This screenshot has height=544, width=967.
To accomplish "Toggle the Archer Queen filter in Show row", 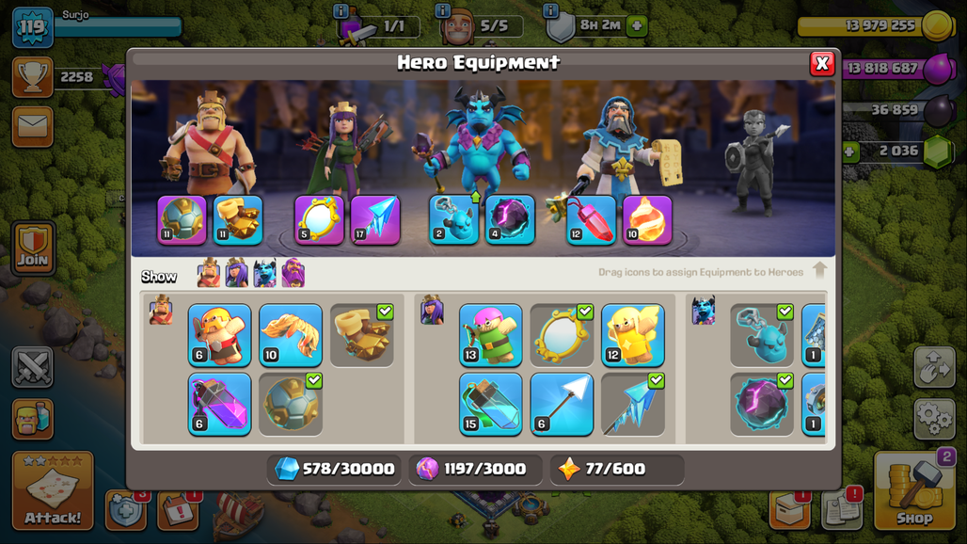I will [237, 273].
